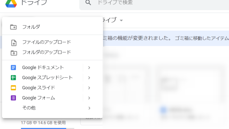Click the Google ドキュメント blue icon
The height and width of the screenshot is (129, 229).
[x=13, y=68]
